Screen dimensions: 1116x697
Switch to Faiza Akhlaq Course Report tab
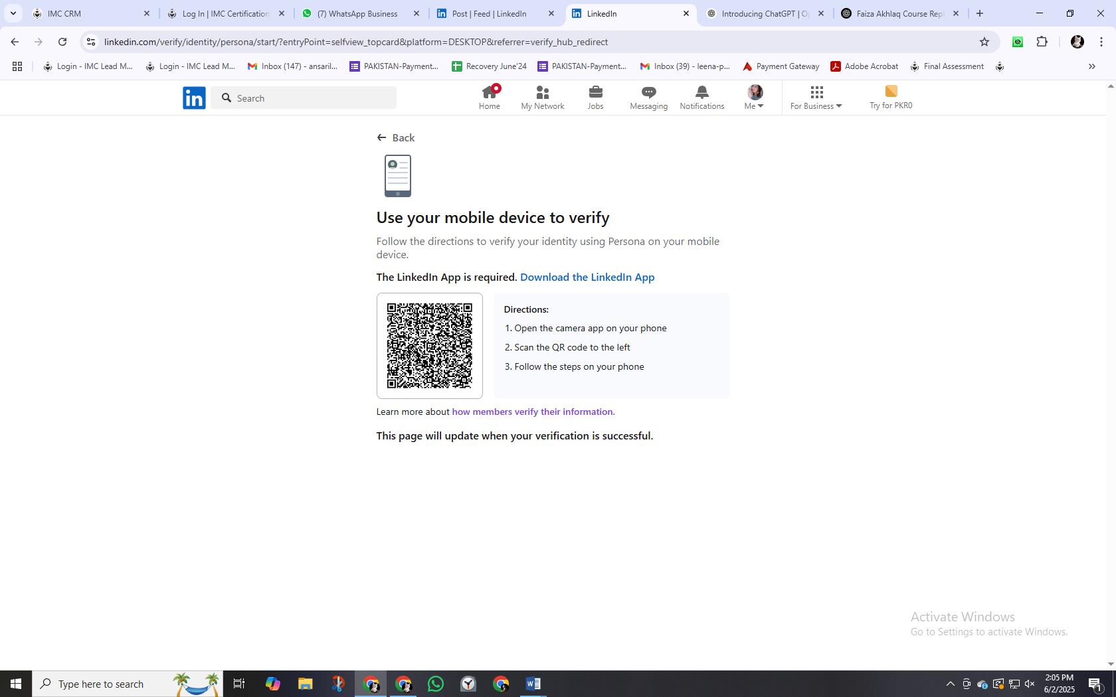899,13
